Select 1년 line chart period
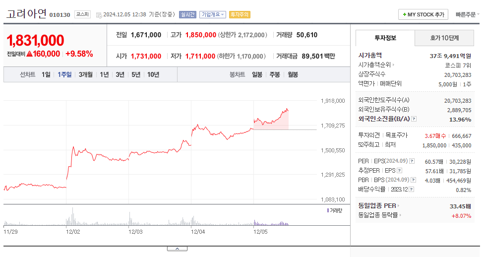 coord(104,74)
